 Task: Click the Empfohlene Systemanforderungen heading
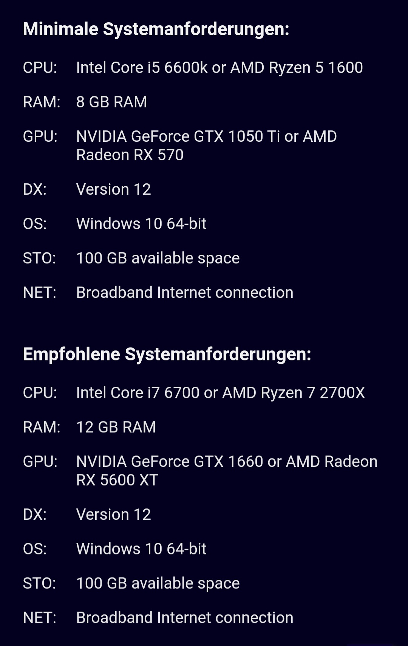tap(167, 355)
